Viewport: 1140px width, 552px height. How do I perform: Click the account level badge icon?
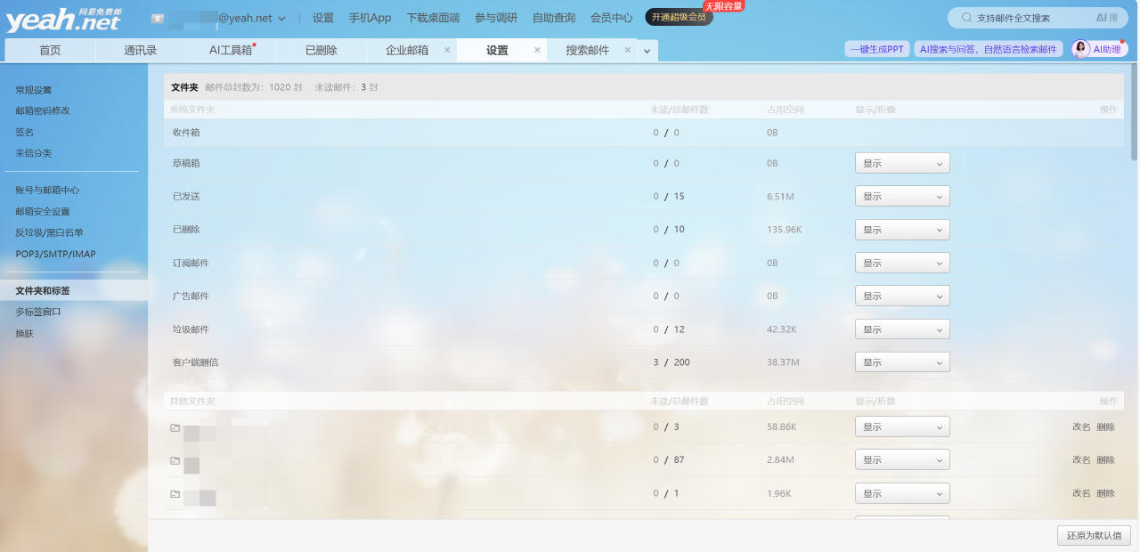click(x=157, y=18)
